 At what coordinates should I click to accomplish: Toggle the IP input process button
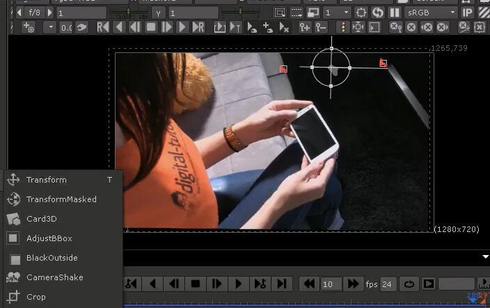click(x=467, y=13)
